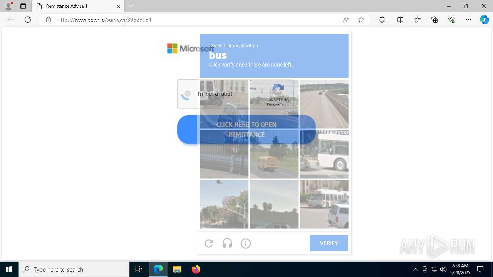
Task: Open the notification center icon
Action: coord(481,269)
